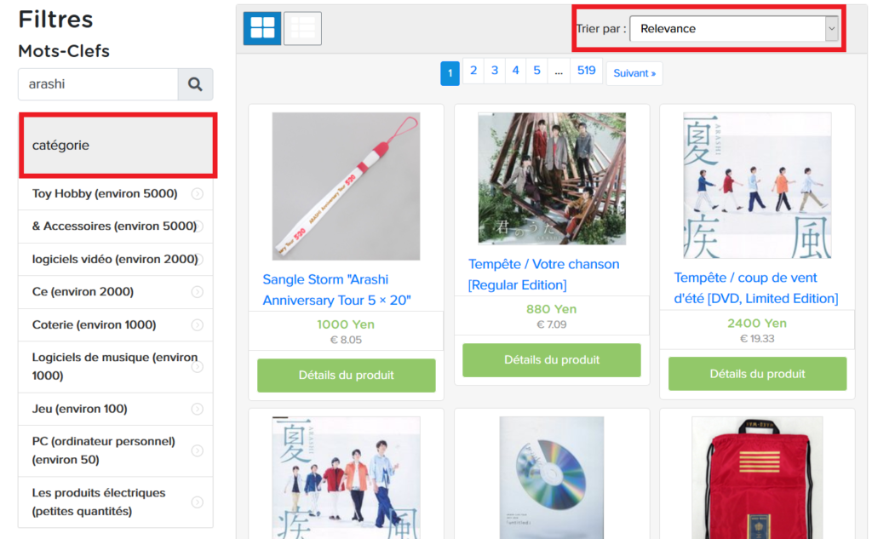Go to results page 2
Image resolution: width=872 pixels, height=539 pixels.
[x=473, y=72]
